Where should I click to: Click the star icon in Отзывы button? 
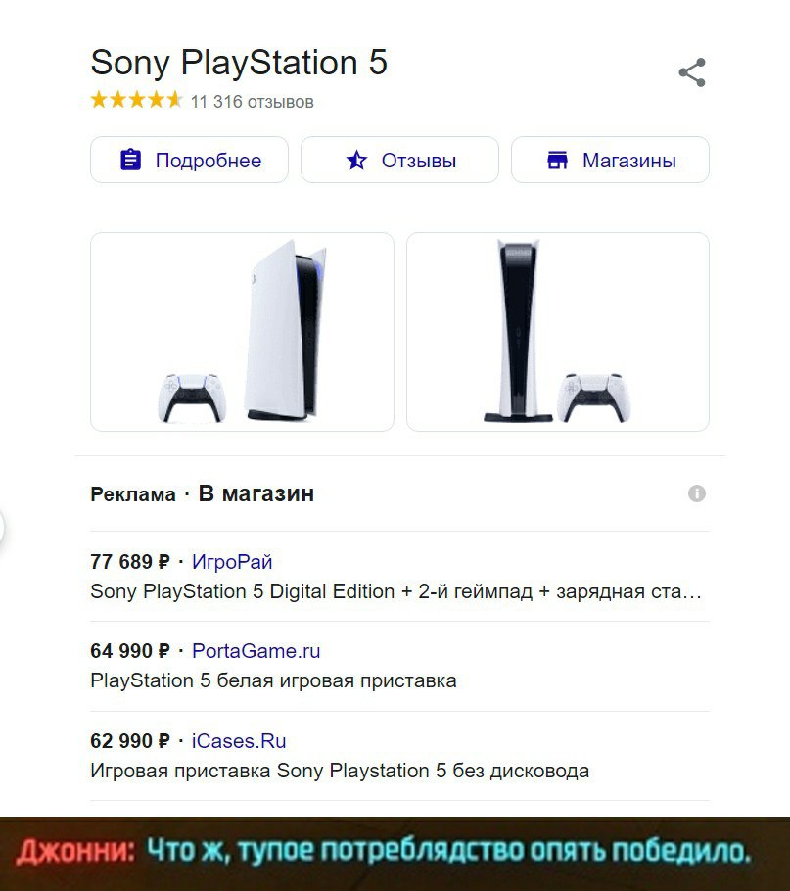tap(356, 161)
